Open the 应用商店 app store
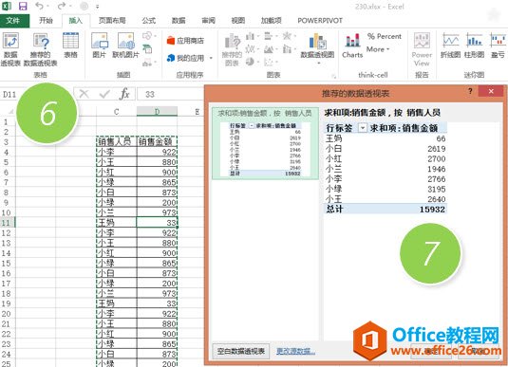This screenshot has width=508, height=367. click(x=185, y=41)
